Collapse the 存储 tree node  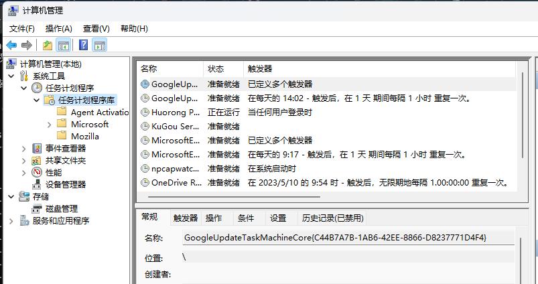(11, 196)
